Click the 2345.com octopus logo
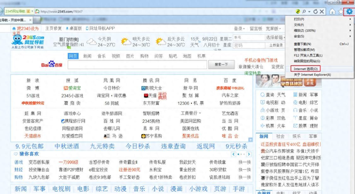 click(28, 42)
